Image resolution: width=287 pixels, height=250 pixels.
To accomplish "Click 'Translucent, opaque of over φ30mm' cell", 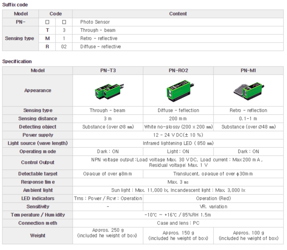I will pos(213,174).
